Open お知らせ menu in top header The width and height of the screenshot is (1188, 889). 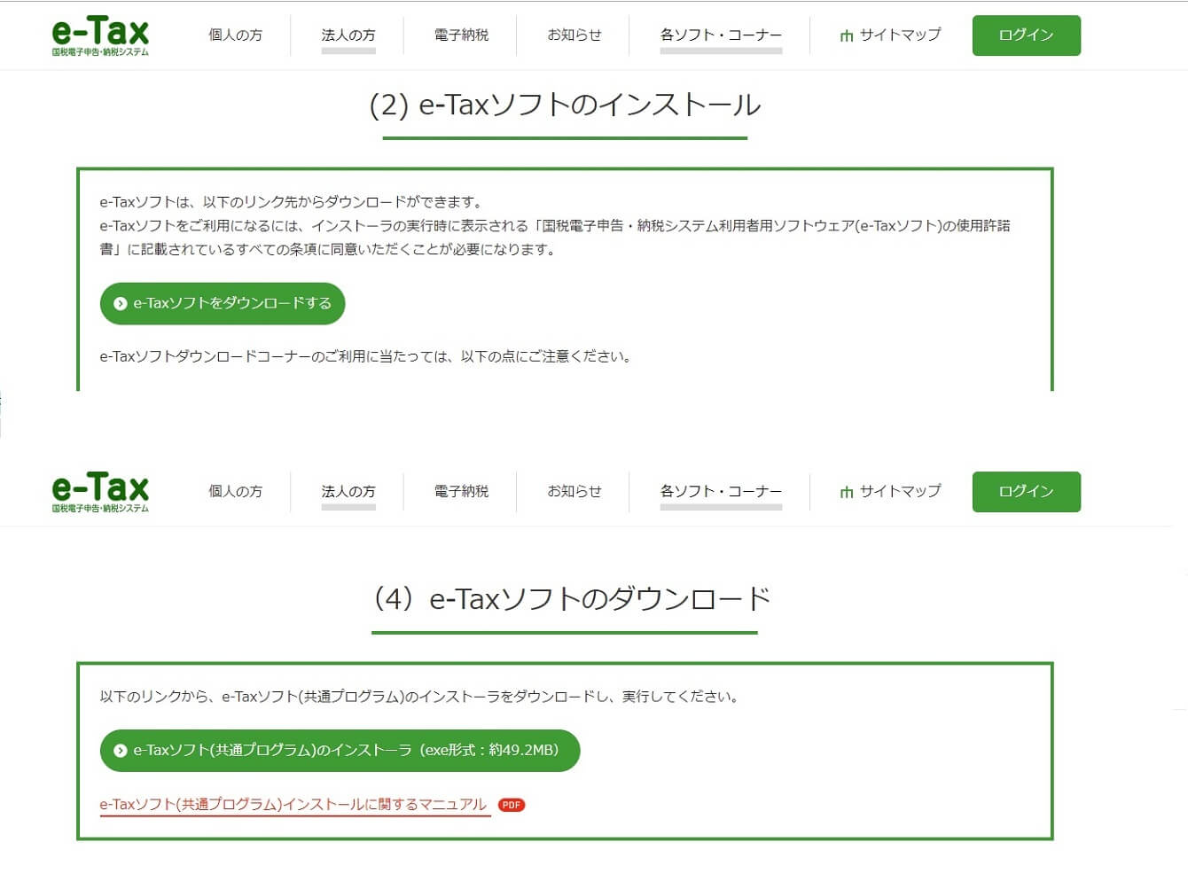pyautogui.click(x=574, y=35)
